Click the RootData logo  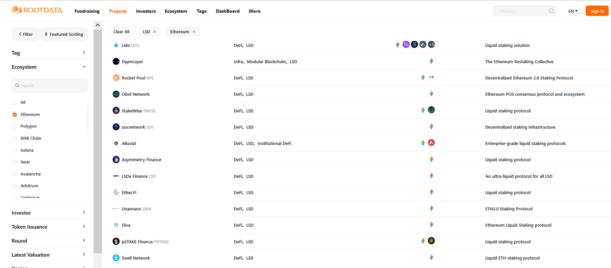coord(37,10)
